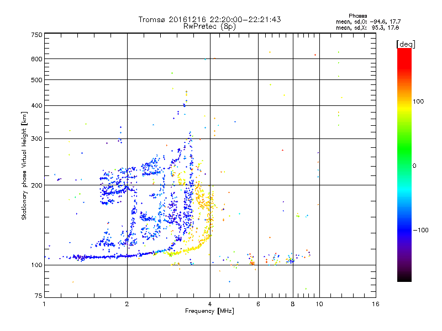This screenshot has width=442, height=331.
Task: Click y-axis tick label '300'
Action: [x=36, y=138]
